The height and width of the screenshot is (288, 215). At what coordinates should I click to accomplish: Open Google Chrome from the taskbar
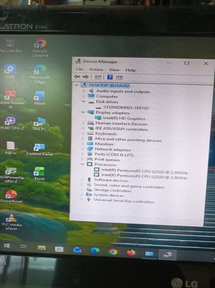(x=113, y=252)
